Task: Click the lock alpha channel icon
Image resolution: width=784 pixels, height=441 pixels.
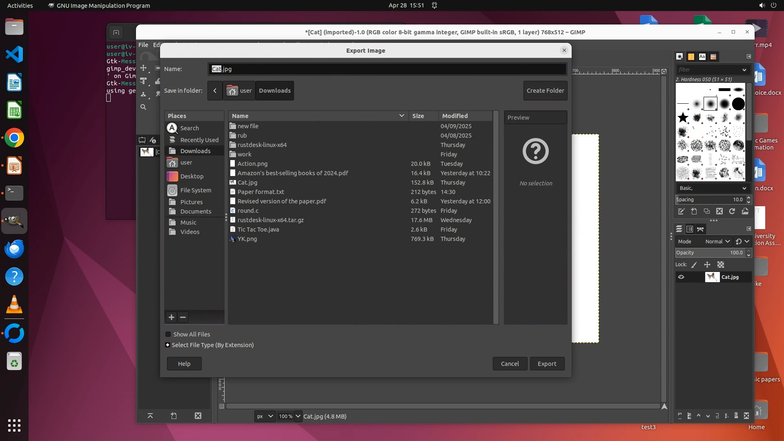Action: tap(721, 265)
